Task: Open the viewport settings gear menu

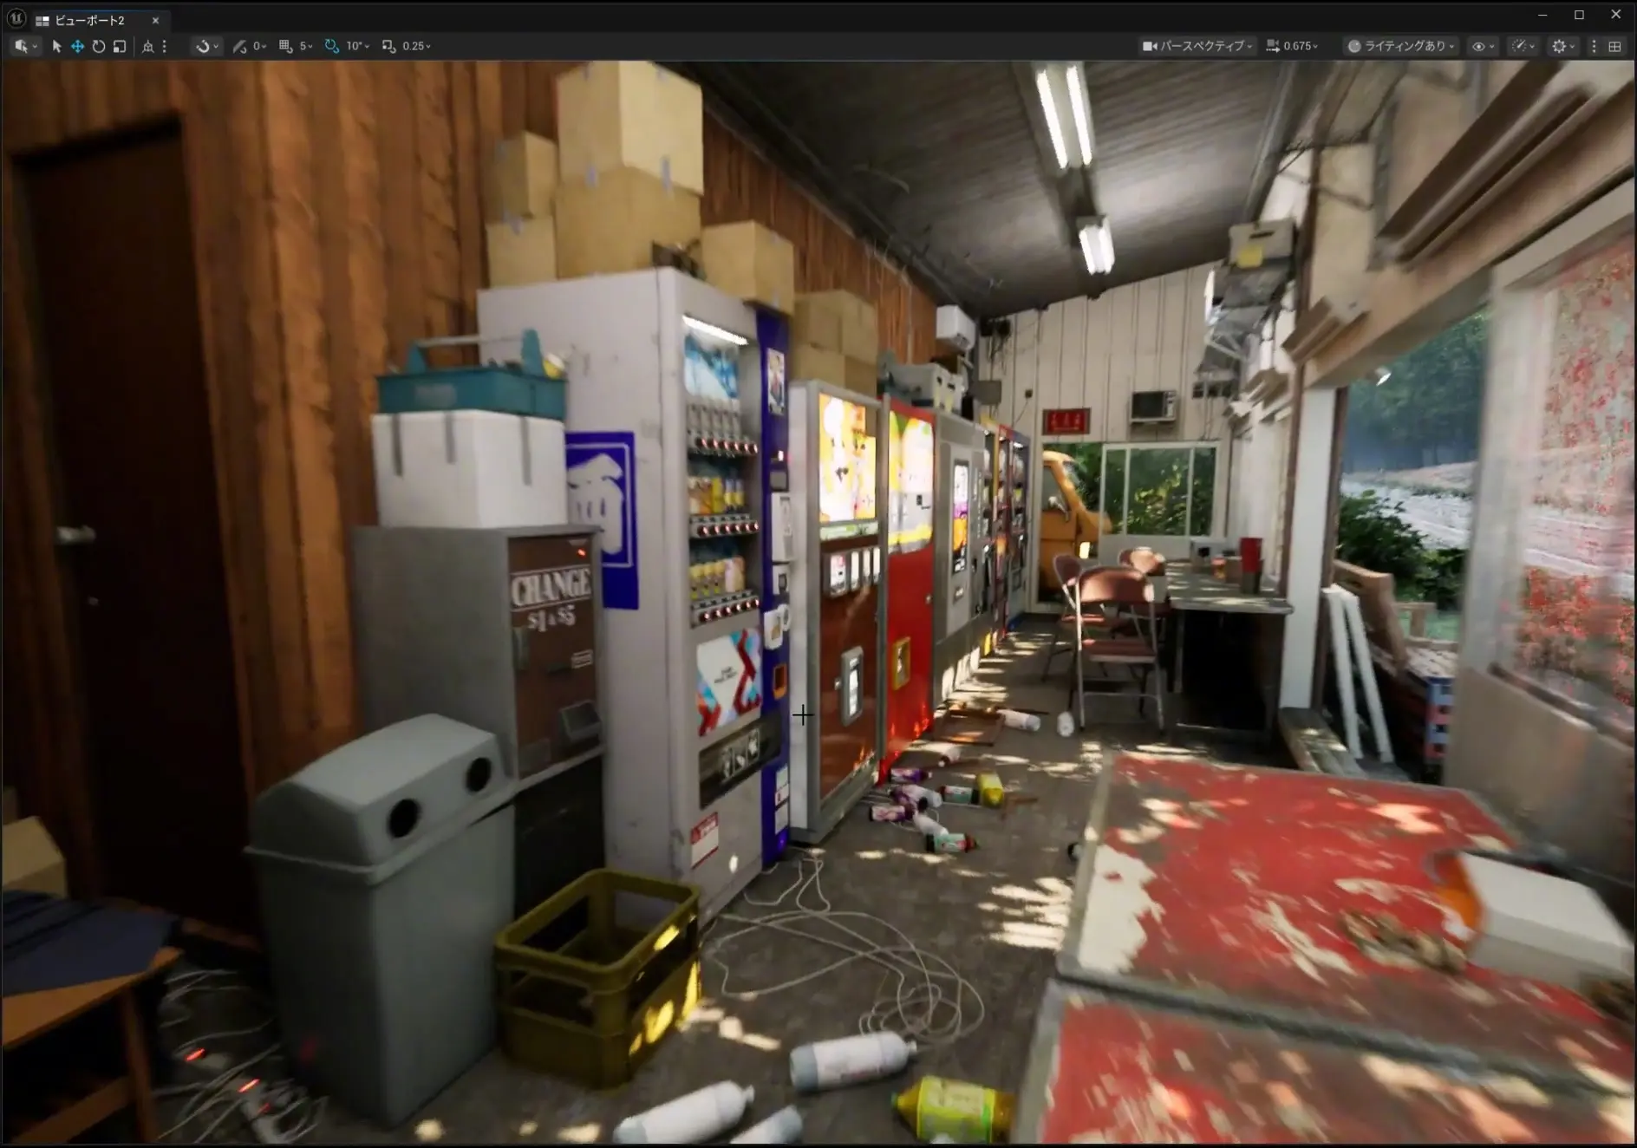Action: click(1563, 46)
